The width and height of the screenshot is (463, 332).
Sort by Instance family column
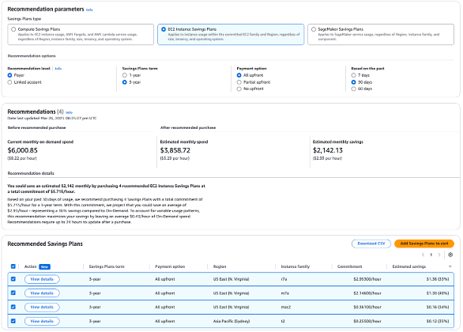295,266
